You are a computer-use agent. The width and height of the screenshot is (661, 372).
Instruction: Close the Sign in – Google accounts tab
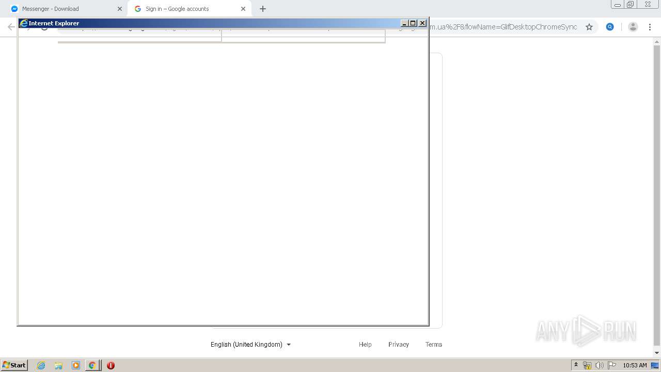243,9
